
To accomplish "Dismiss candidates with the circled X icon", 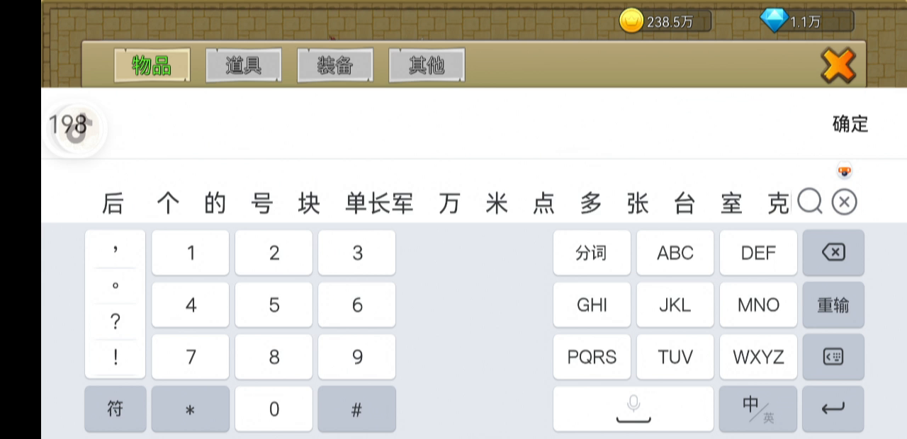I will click(x=844, y=203).
